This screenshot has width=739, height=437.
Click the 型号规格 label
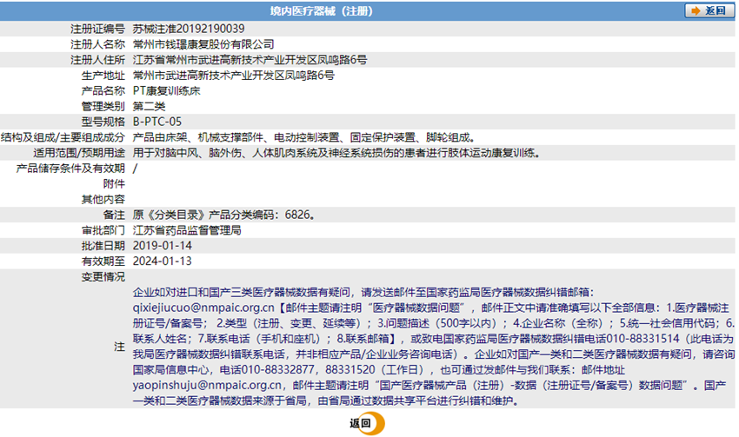coord(103,122)
